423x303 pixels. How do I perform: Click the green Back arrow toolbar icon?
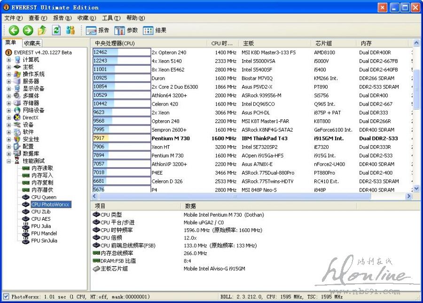[14, 31]
